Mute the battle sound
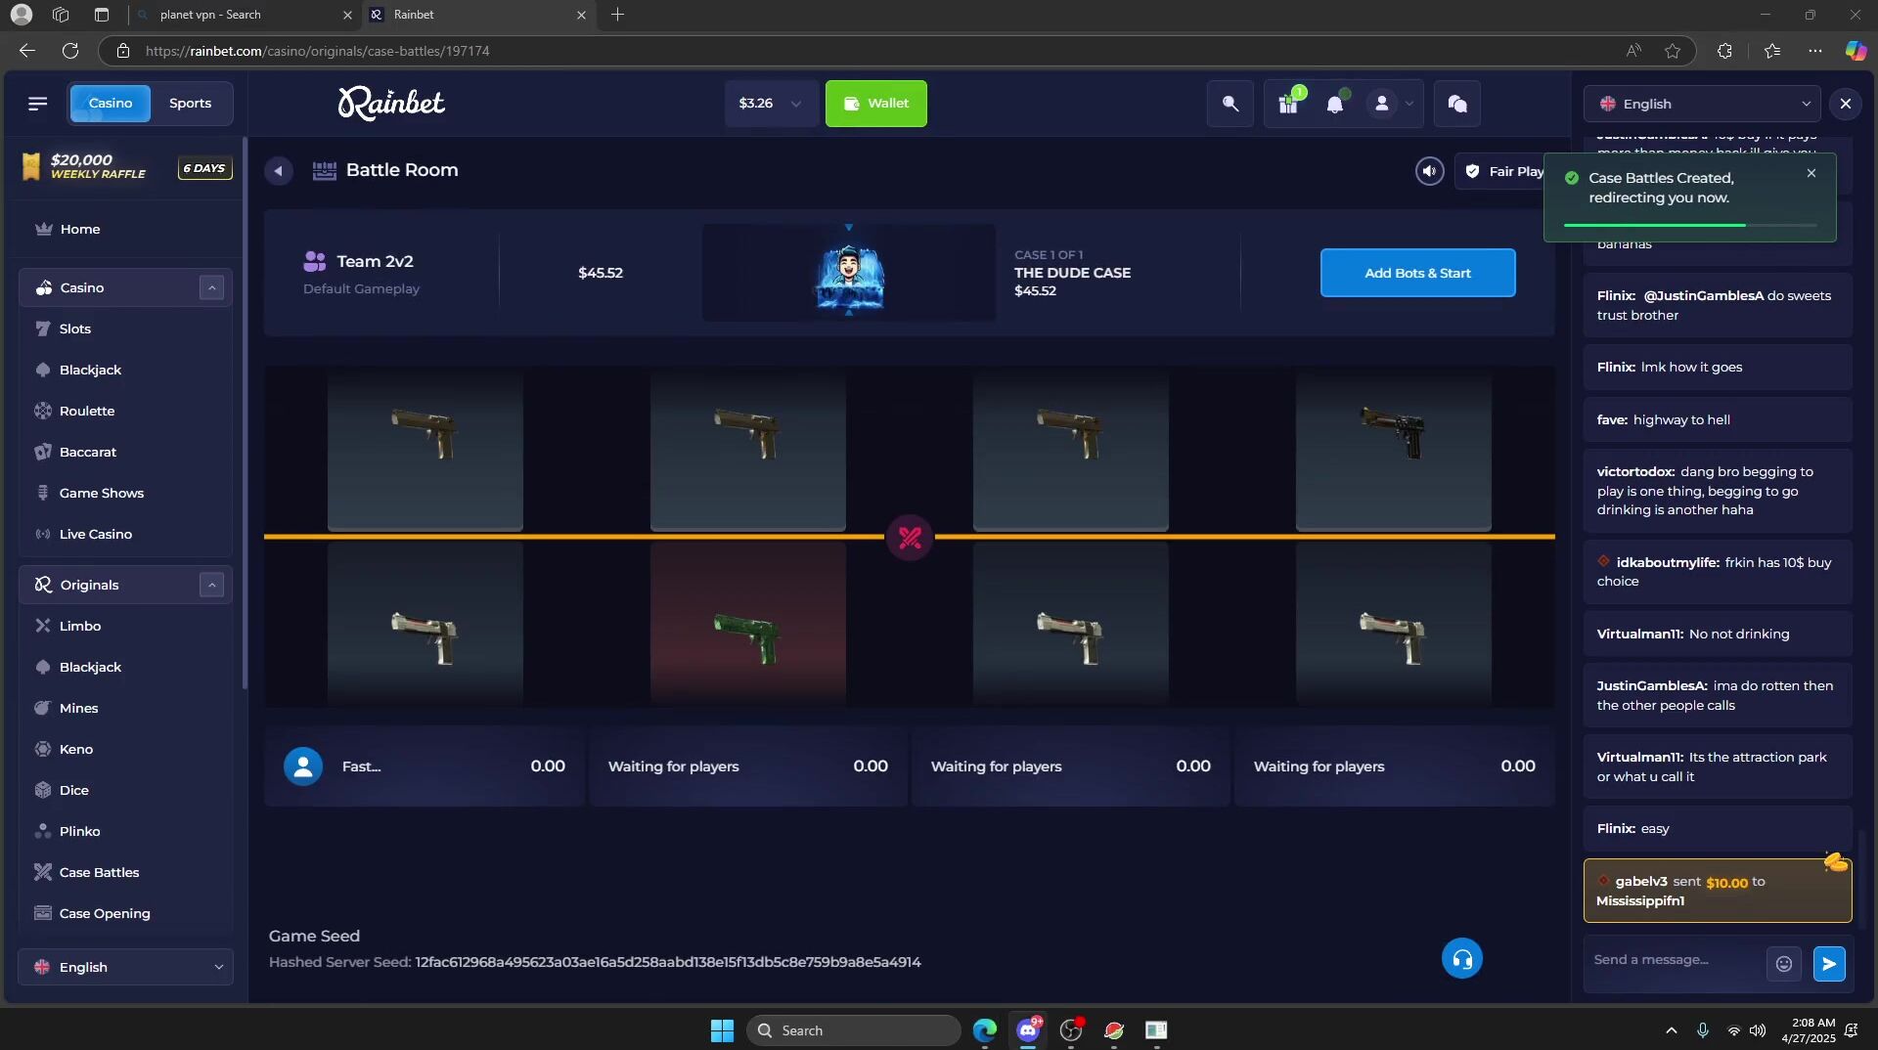This screenshot has height=1050, width=1878. click(x=1429, y=171)
